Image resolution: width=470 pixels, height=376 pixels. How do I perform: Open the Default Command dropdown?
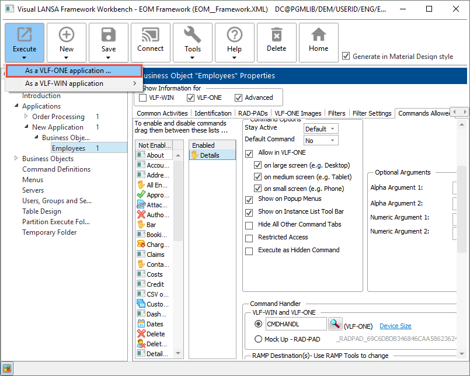point(321,140)
